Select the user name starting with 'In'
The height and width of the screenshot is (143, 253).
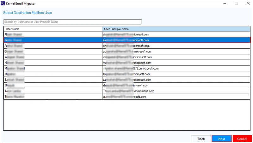tap(53, 57)
